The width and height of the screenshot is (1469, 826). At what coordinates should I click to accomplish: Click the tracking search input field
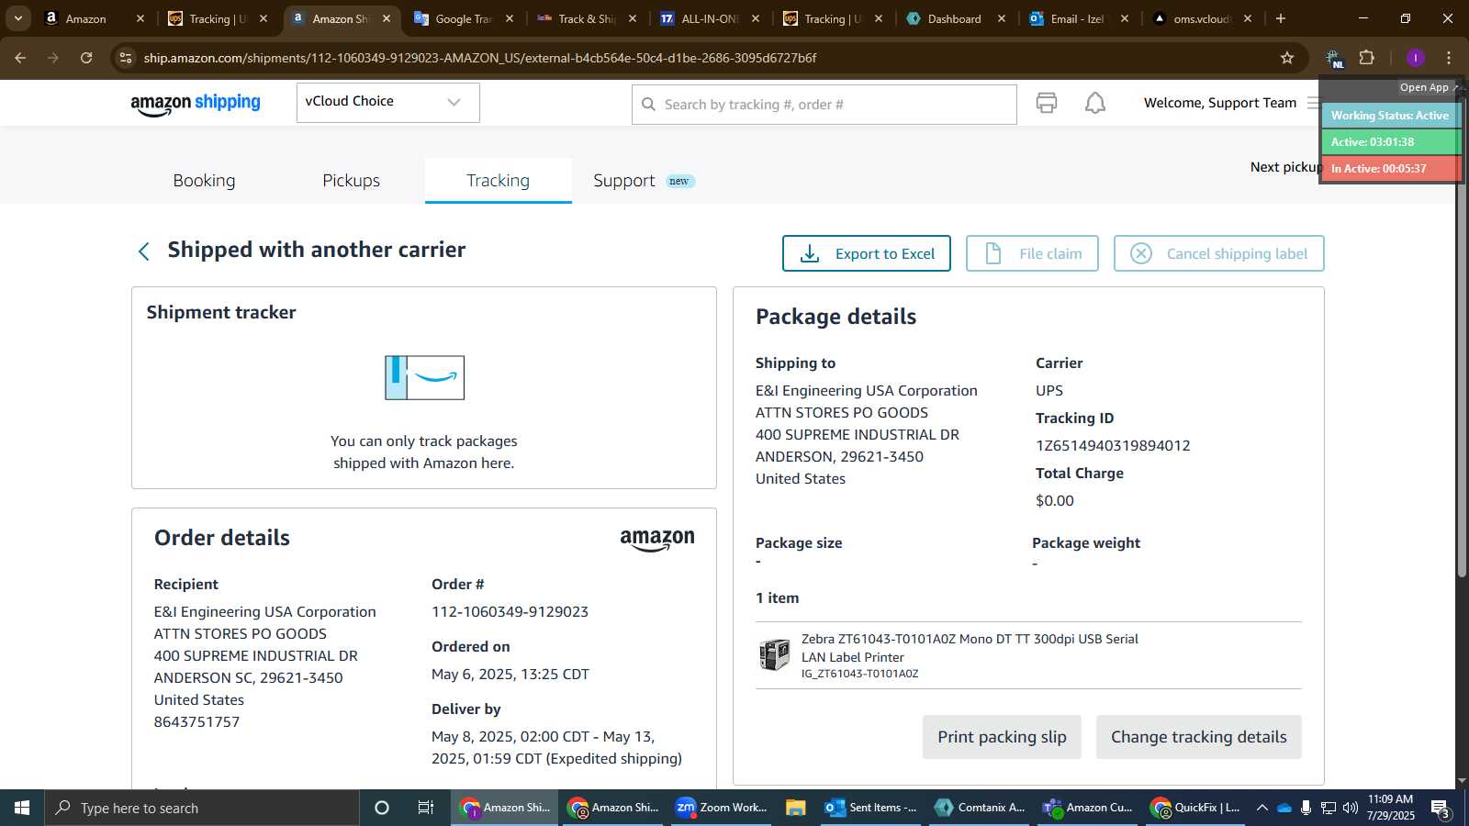[824, 105]
